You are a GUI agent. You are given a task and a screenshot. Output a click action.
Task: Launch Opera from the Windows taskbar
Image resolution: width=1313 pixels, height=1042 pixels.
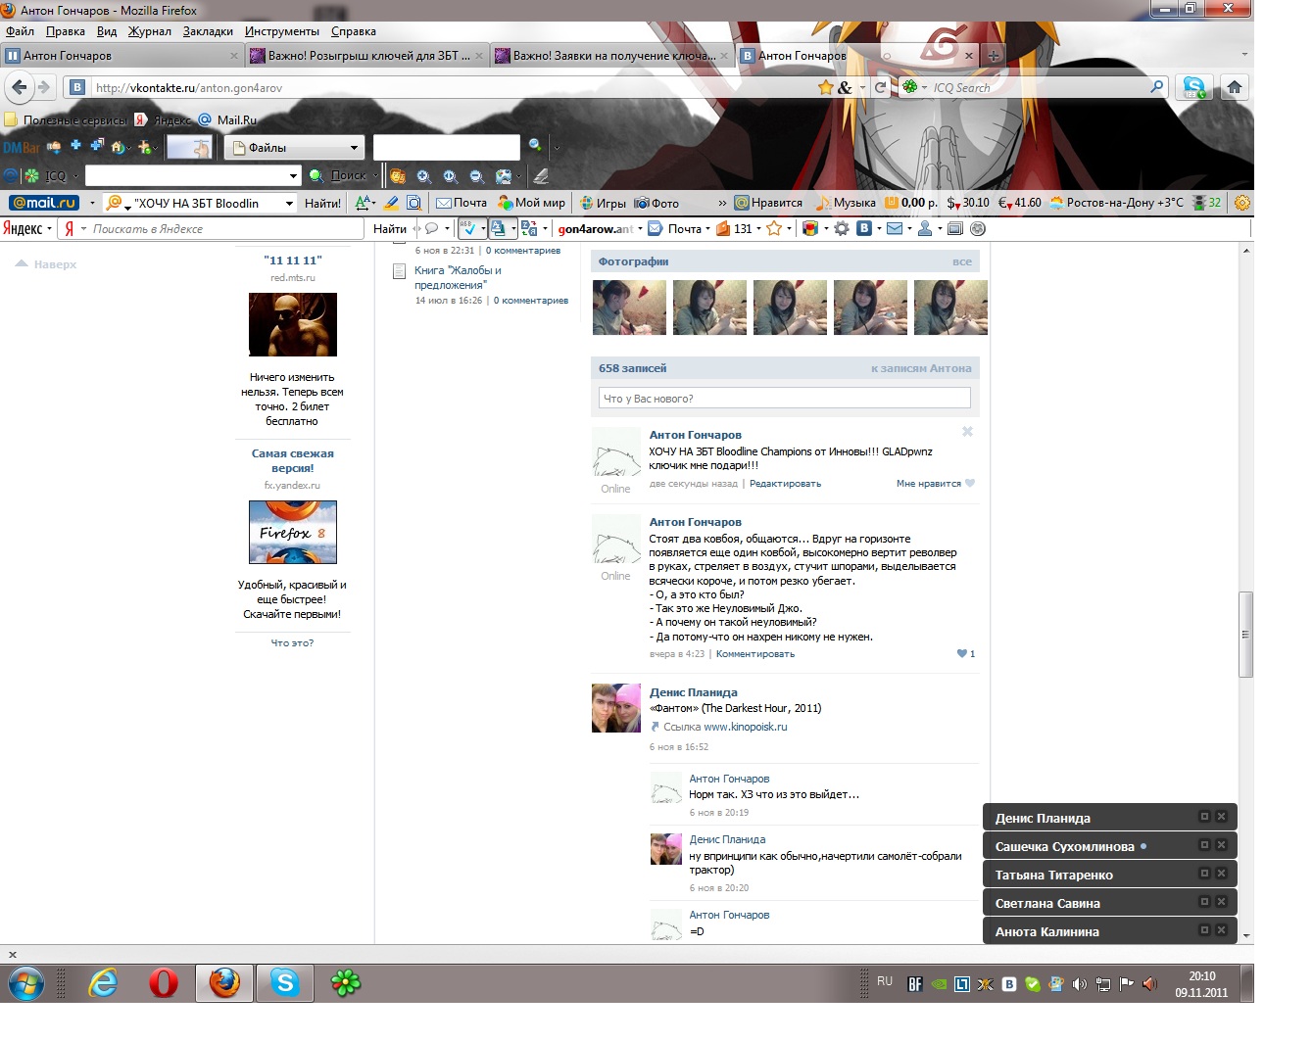click(x=164, y=982)
